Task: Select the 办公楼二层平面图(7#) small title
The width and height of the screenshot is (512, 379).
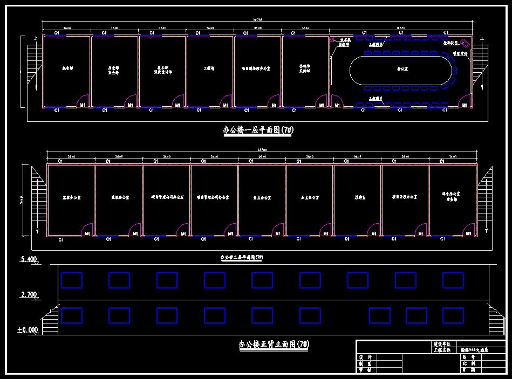Action: click(x=242, y=257)
